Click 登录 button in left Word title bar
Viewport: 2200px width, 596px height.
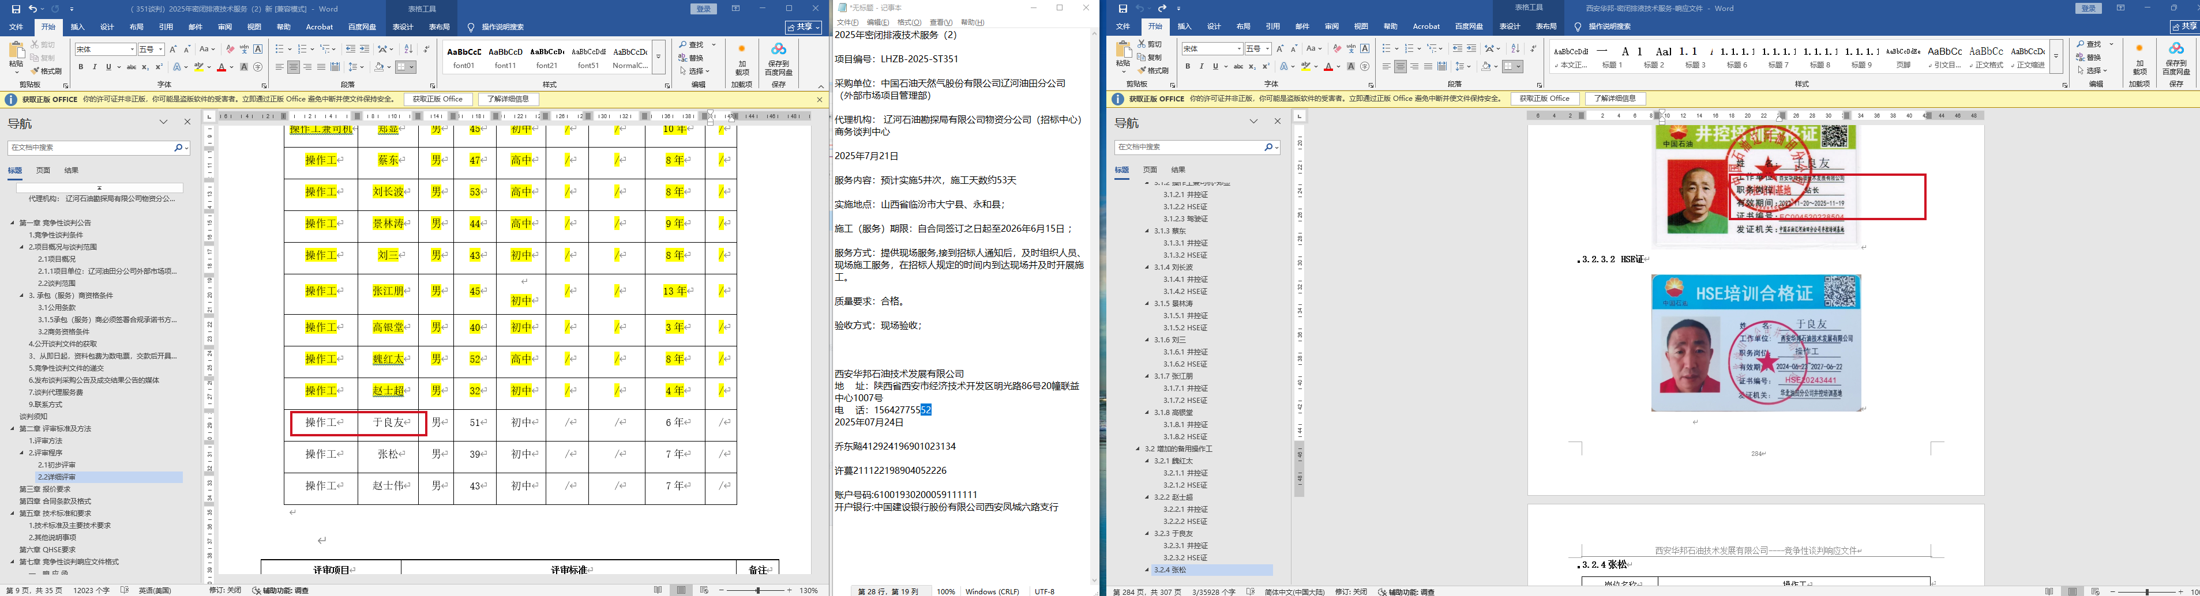coord(703,9)
